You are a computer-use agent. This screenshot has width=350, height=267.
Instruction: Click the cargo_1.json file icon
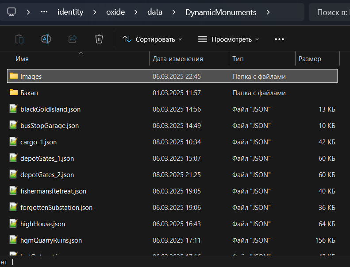[x=14, y=142]
